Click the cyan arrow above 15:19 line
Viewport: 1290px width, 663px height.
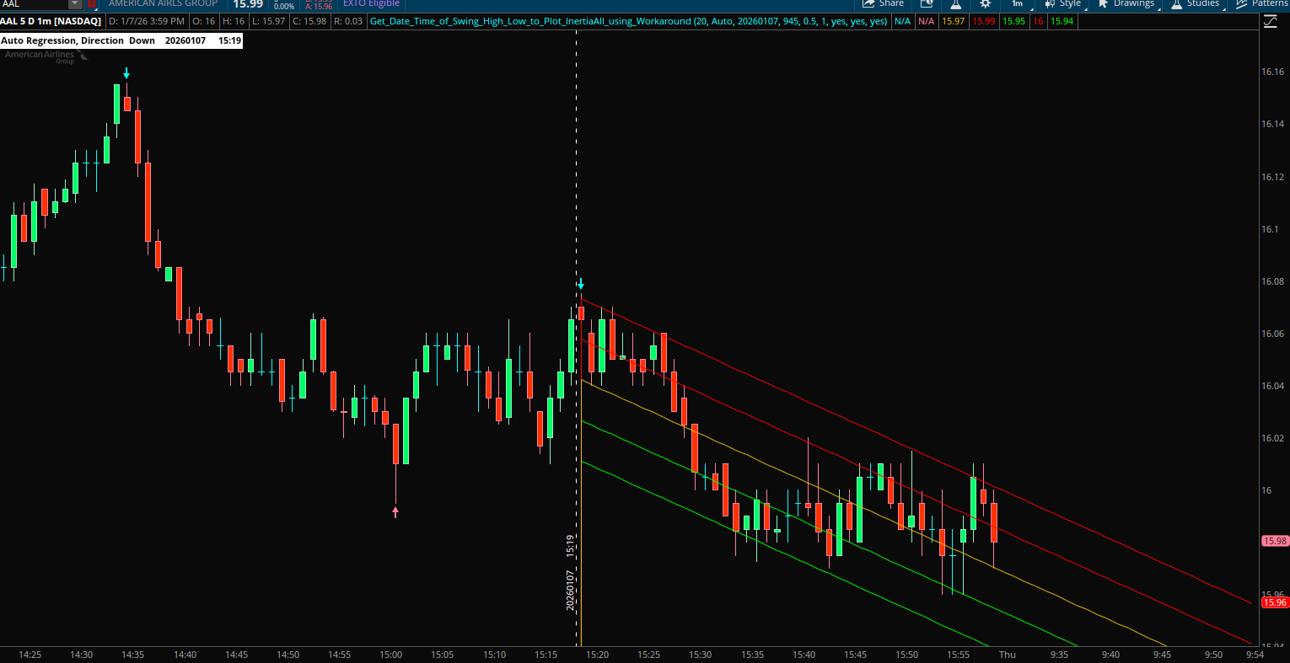click(x=580, y=284)
